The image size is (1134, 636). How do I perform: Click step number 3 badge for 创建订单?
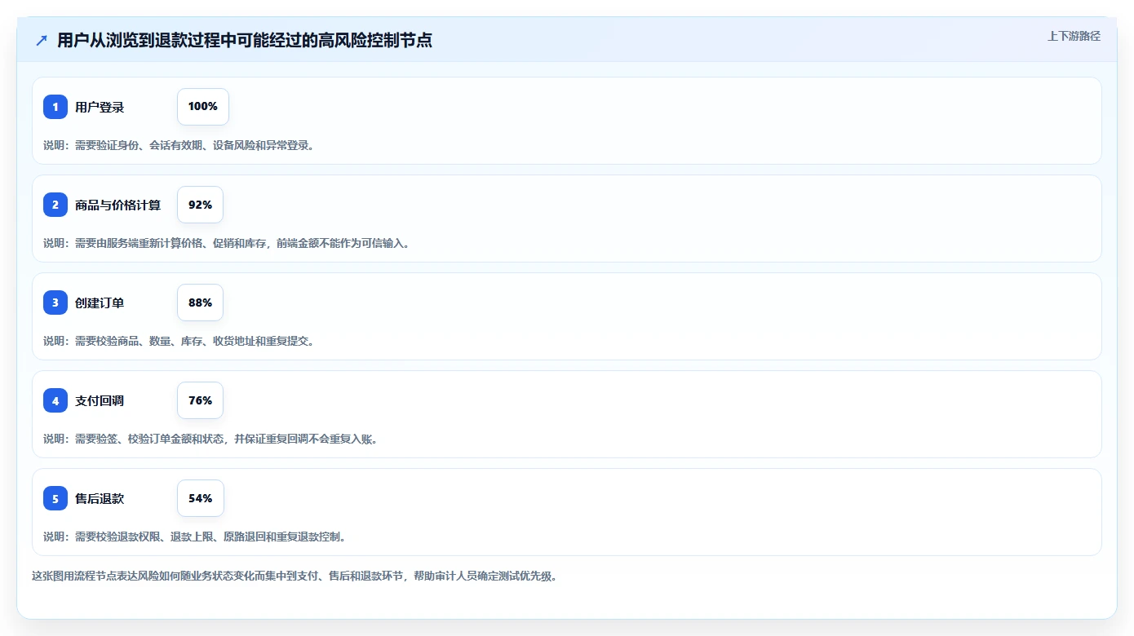(x=55, y=303)
